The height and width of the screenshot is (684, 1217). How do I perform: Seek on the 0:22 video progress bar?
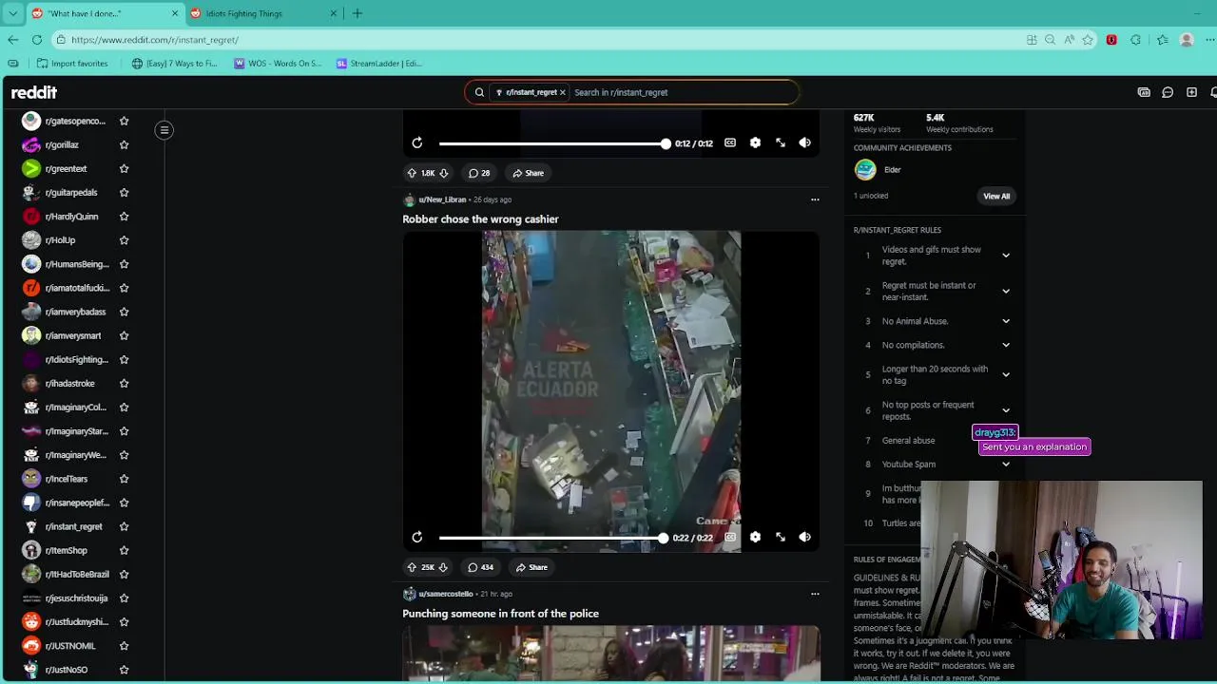click(551, 538)
